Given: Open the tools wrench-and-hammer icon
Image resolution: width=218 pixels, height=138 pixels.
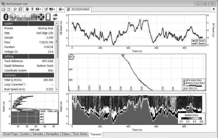Looking at the screenshot, I should tap(15, 9).
